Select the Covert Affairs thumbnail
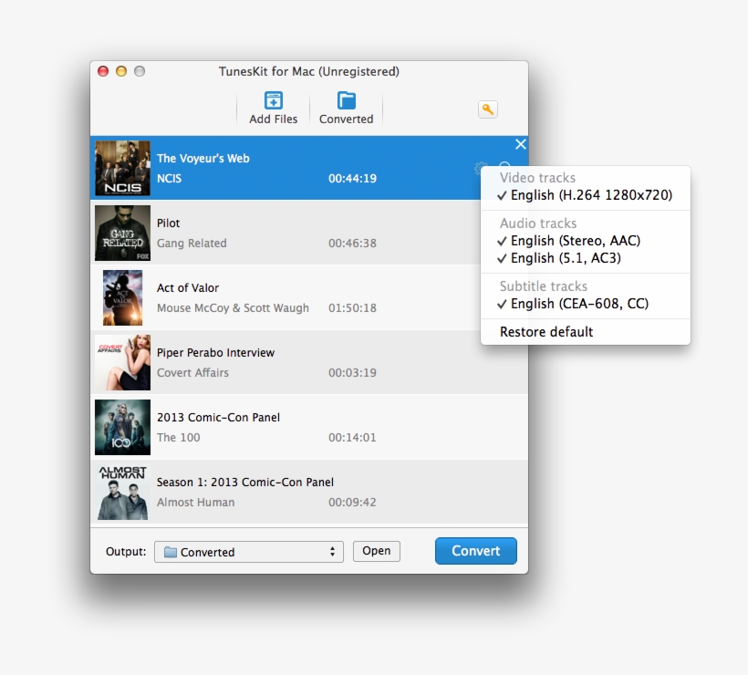Viewport: 748px width, 675px height. point(122,362)
